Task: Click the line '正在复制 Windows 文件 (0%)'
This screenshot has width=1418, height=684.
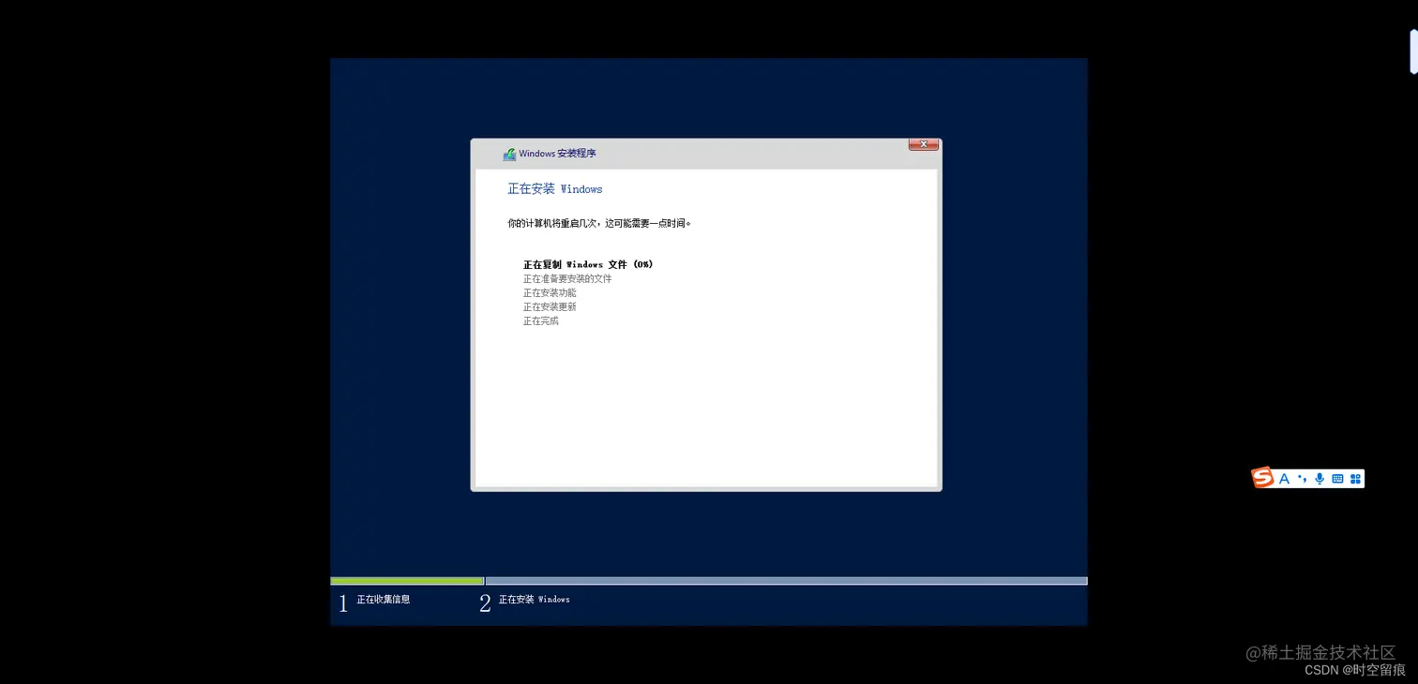Action: (588, 264)
